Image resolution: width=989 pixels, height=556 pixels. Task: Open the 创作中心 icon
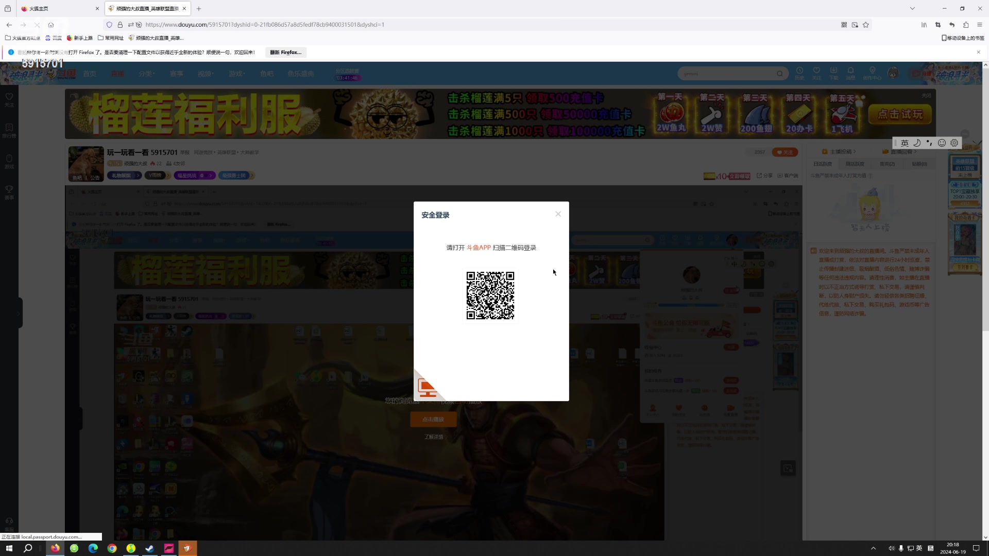pyautogui.click(x=872, y=73)
